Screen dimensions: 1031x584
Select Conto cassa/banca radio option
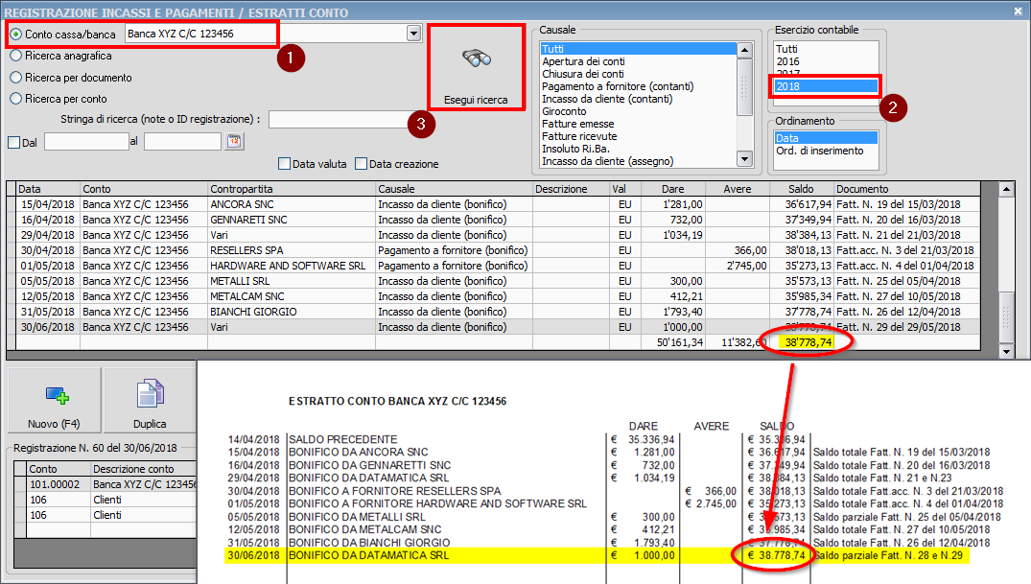[15, 34]
